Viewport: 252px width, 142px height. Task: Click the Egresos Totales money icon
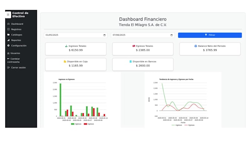click(x=134, y=46)
